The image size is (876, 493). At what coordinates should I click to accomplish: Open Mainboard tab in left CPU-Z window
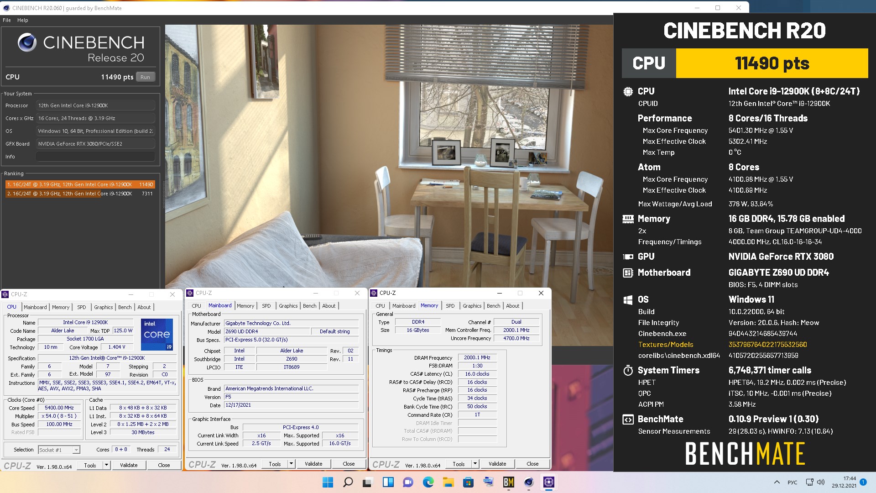click(35, 307)
